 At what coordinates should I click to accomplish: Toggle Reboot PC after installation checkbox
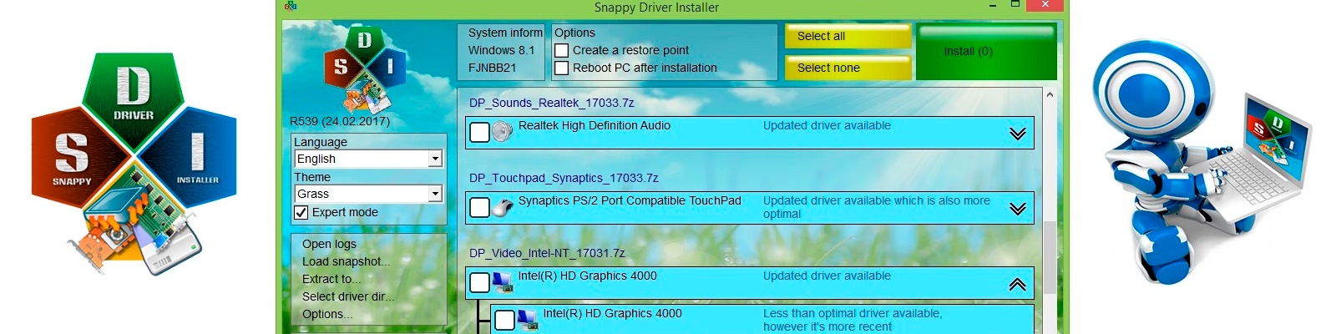[562, 68]
